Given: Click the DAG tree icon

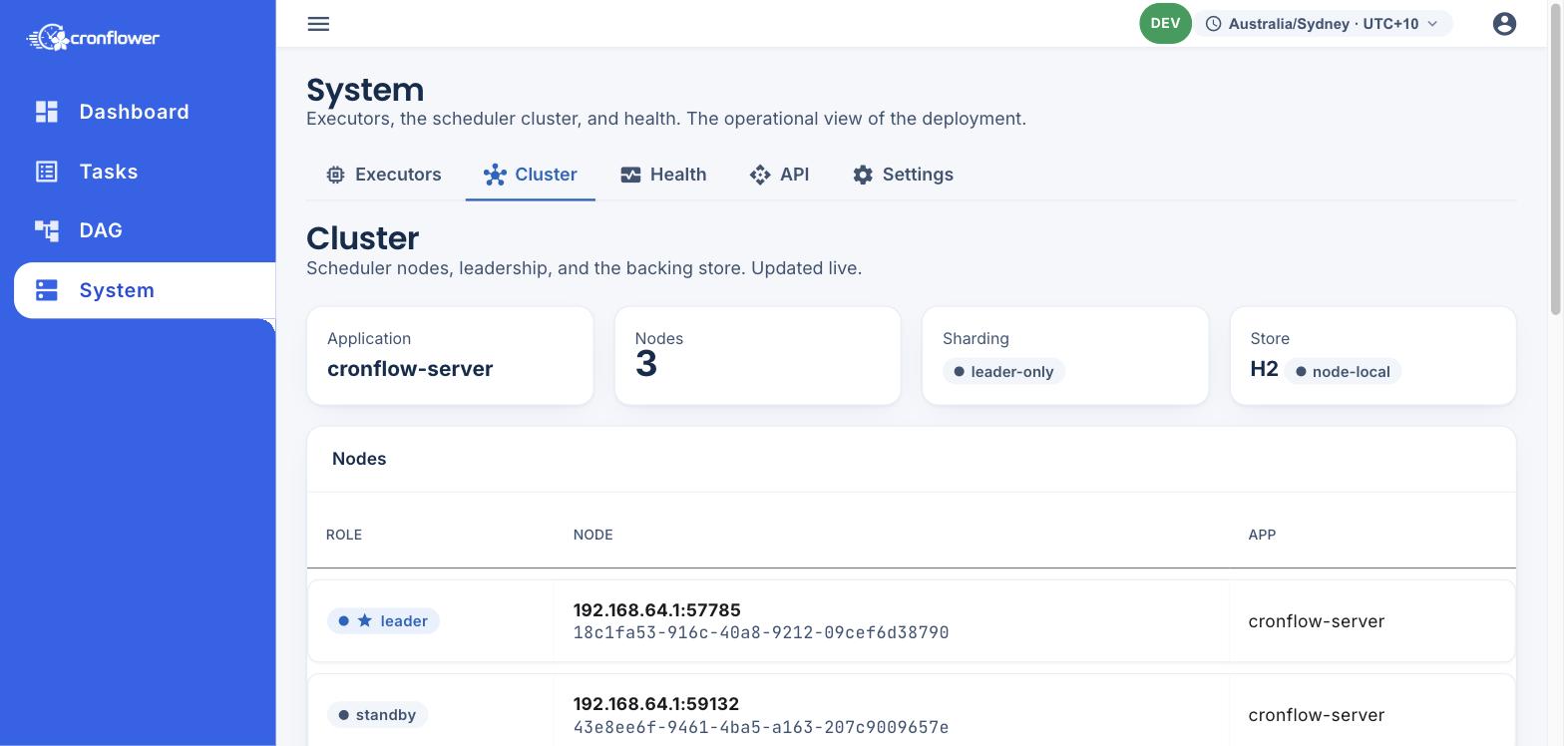Looking at the screenshot, I should click(x=47, y=230).
